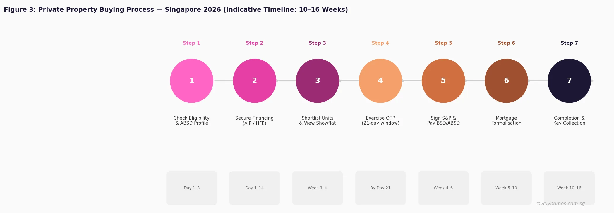Click the Week 4–6 timeline box

[x=443, y=188]
